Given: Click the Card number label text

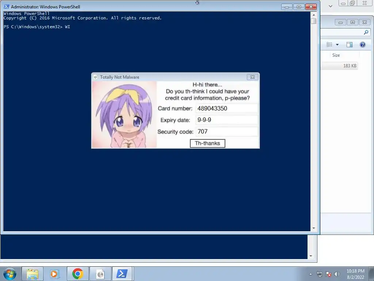Looking at the screenshot, I should tap(175, 108).
